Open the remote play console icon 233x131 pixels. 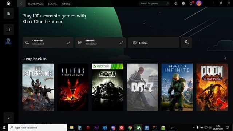pyautogui.click(x=183, y=3)
